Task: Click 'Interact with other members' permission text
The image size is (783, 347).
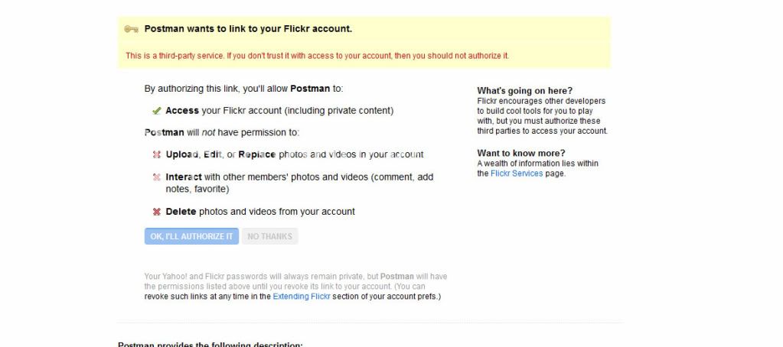Action: (x=299, y=177)
